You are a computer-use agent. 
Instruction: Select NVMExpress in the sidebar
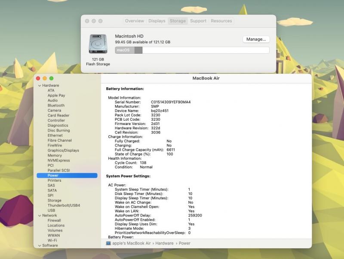59,160
